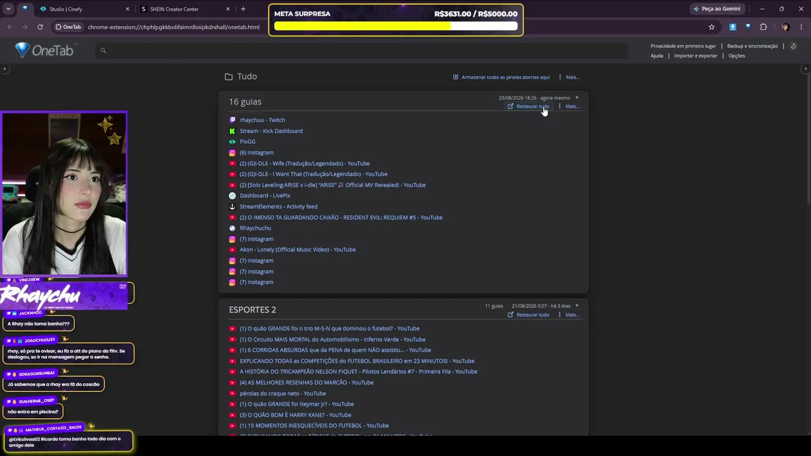Open the rhaychuu - Twitch saved tab
811x456 pixels.
[x=262, y=120]
